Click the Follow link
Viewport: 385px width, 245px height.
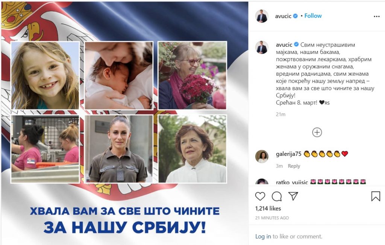(313, 16)
